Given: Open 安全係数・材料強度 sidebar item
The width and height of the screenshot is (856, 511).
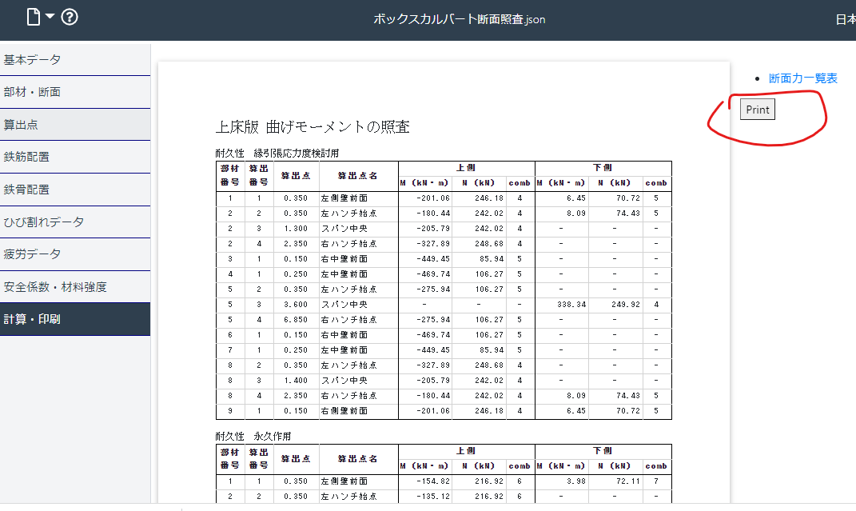Looking at the screenshot, I should coord(75,286).
